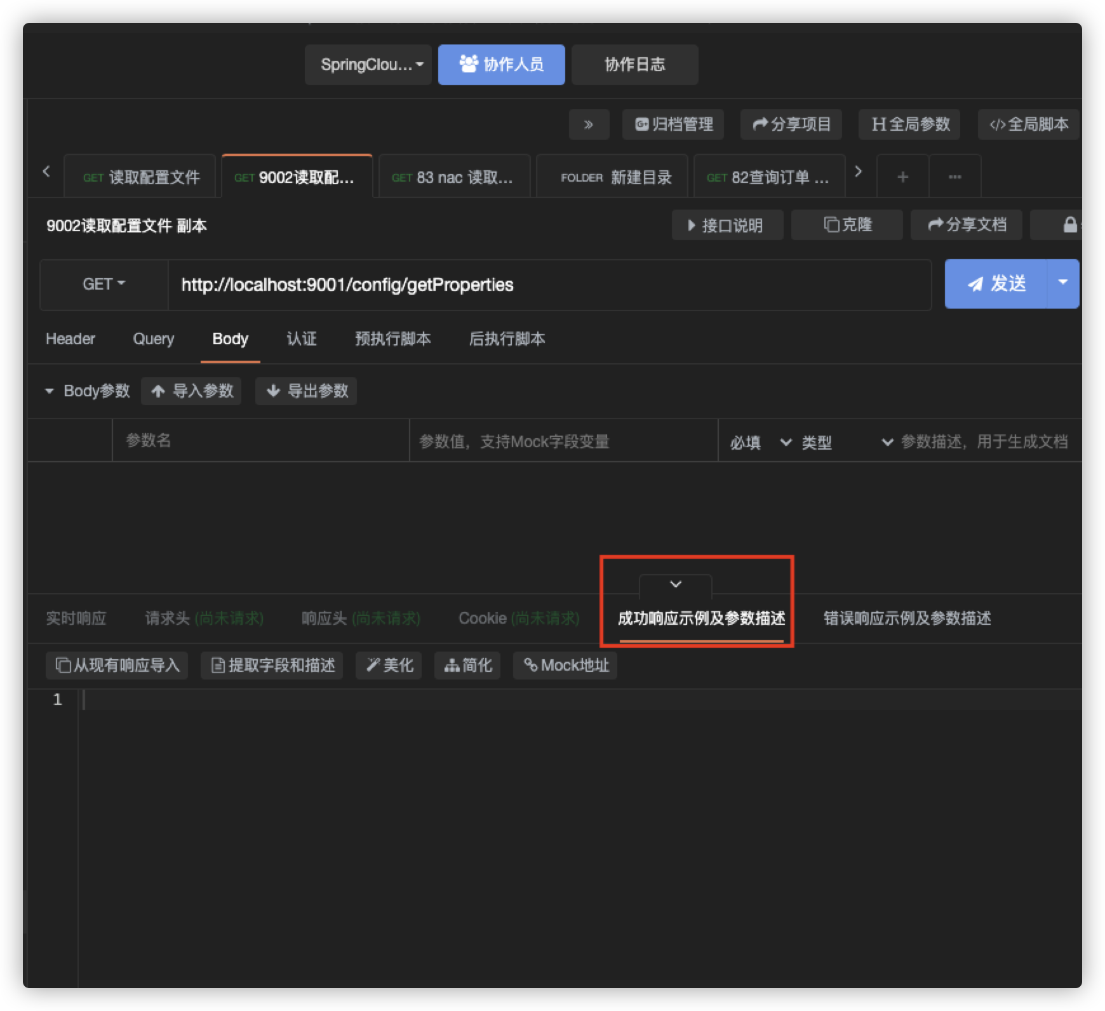Expand the double-chevron toolbar button
Viewport: 1105px width, 1011px height.
click(589, 124)
